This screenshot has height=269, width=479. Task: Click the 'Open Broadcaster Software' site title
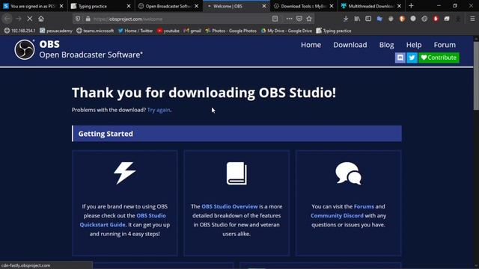tap(91, 55)
